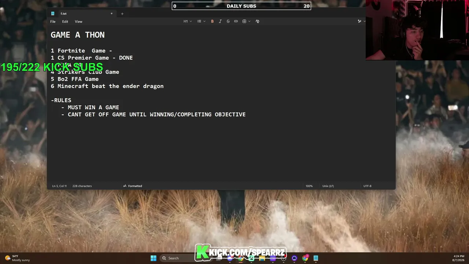Open the table insert menu
The height and width of the screenshot is (264, 469).
246,21
